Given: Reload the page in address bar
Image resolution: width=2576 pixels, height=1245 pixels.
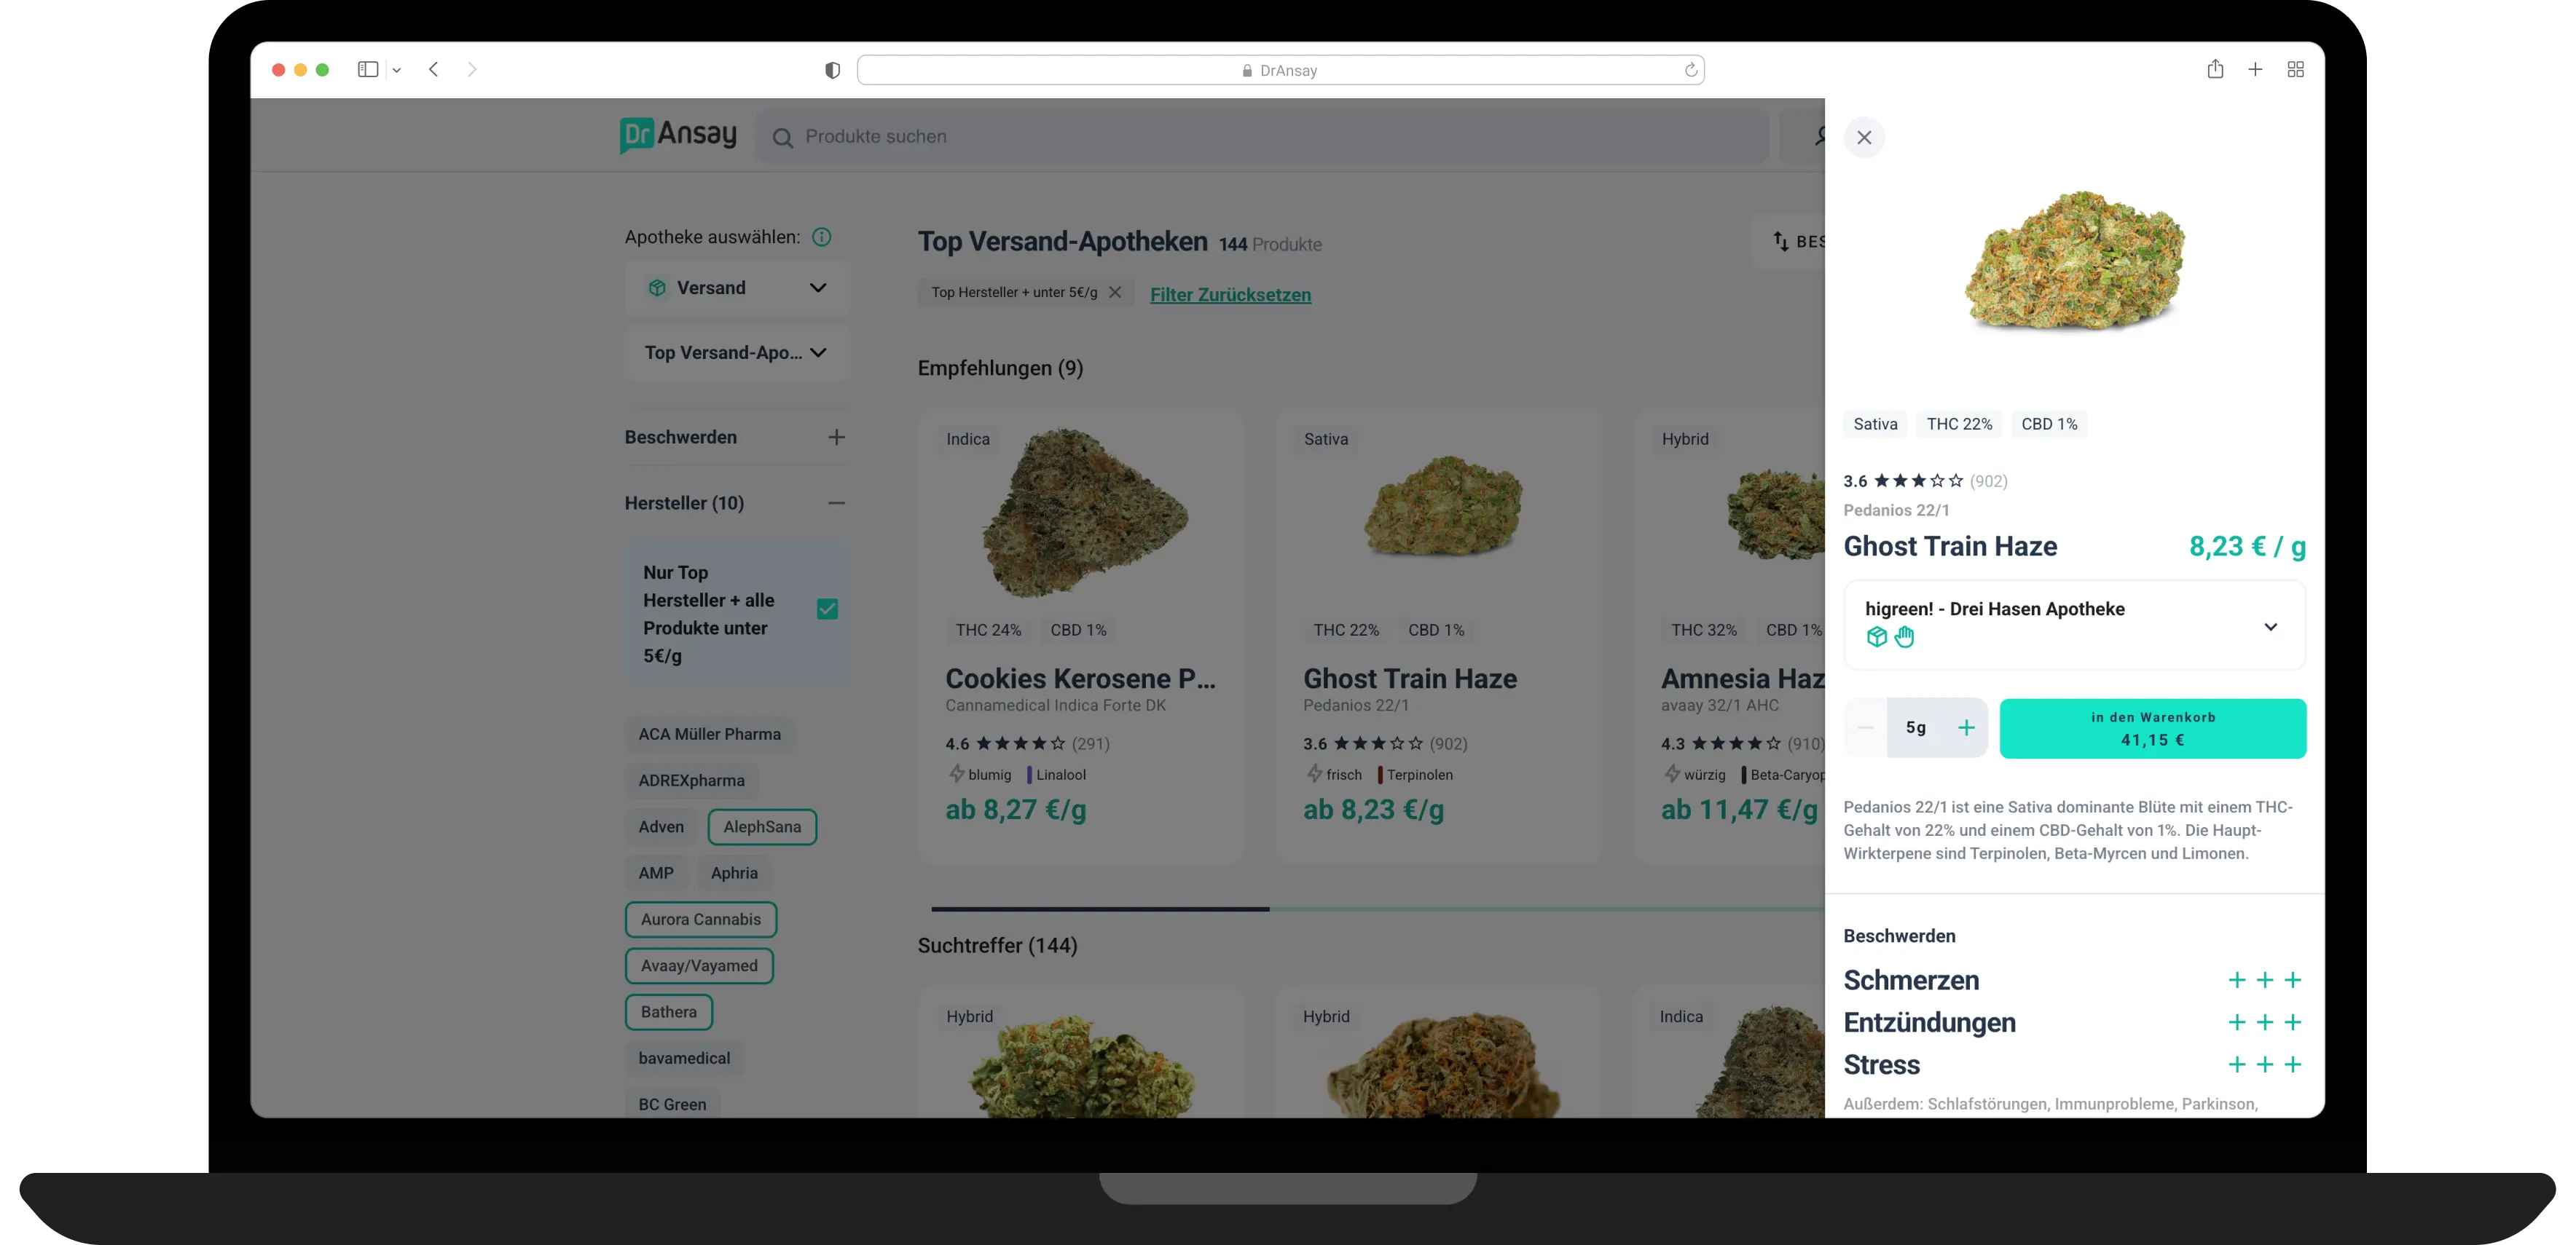Looking at the screenshot, I should tap(1690, 70).
